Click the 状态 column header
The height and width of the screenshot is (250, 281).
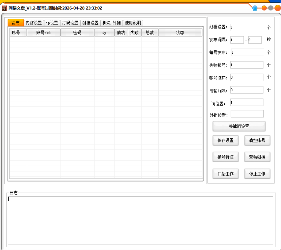[180, 33]
